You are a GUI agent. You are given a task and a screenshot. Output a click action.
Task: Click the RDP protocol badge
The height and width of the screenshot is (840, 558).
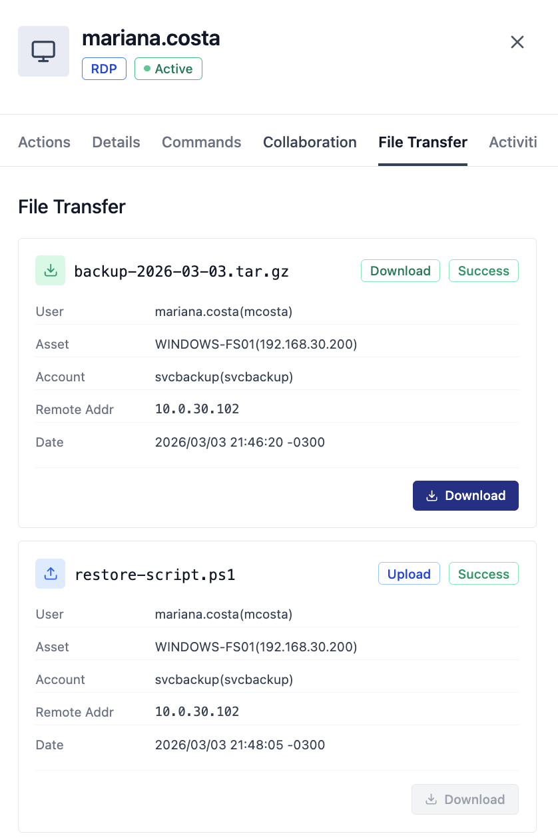[104, 69]
